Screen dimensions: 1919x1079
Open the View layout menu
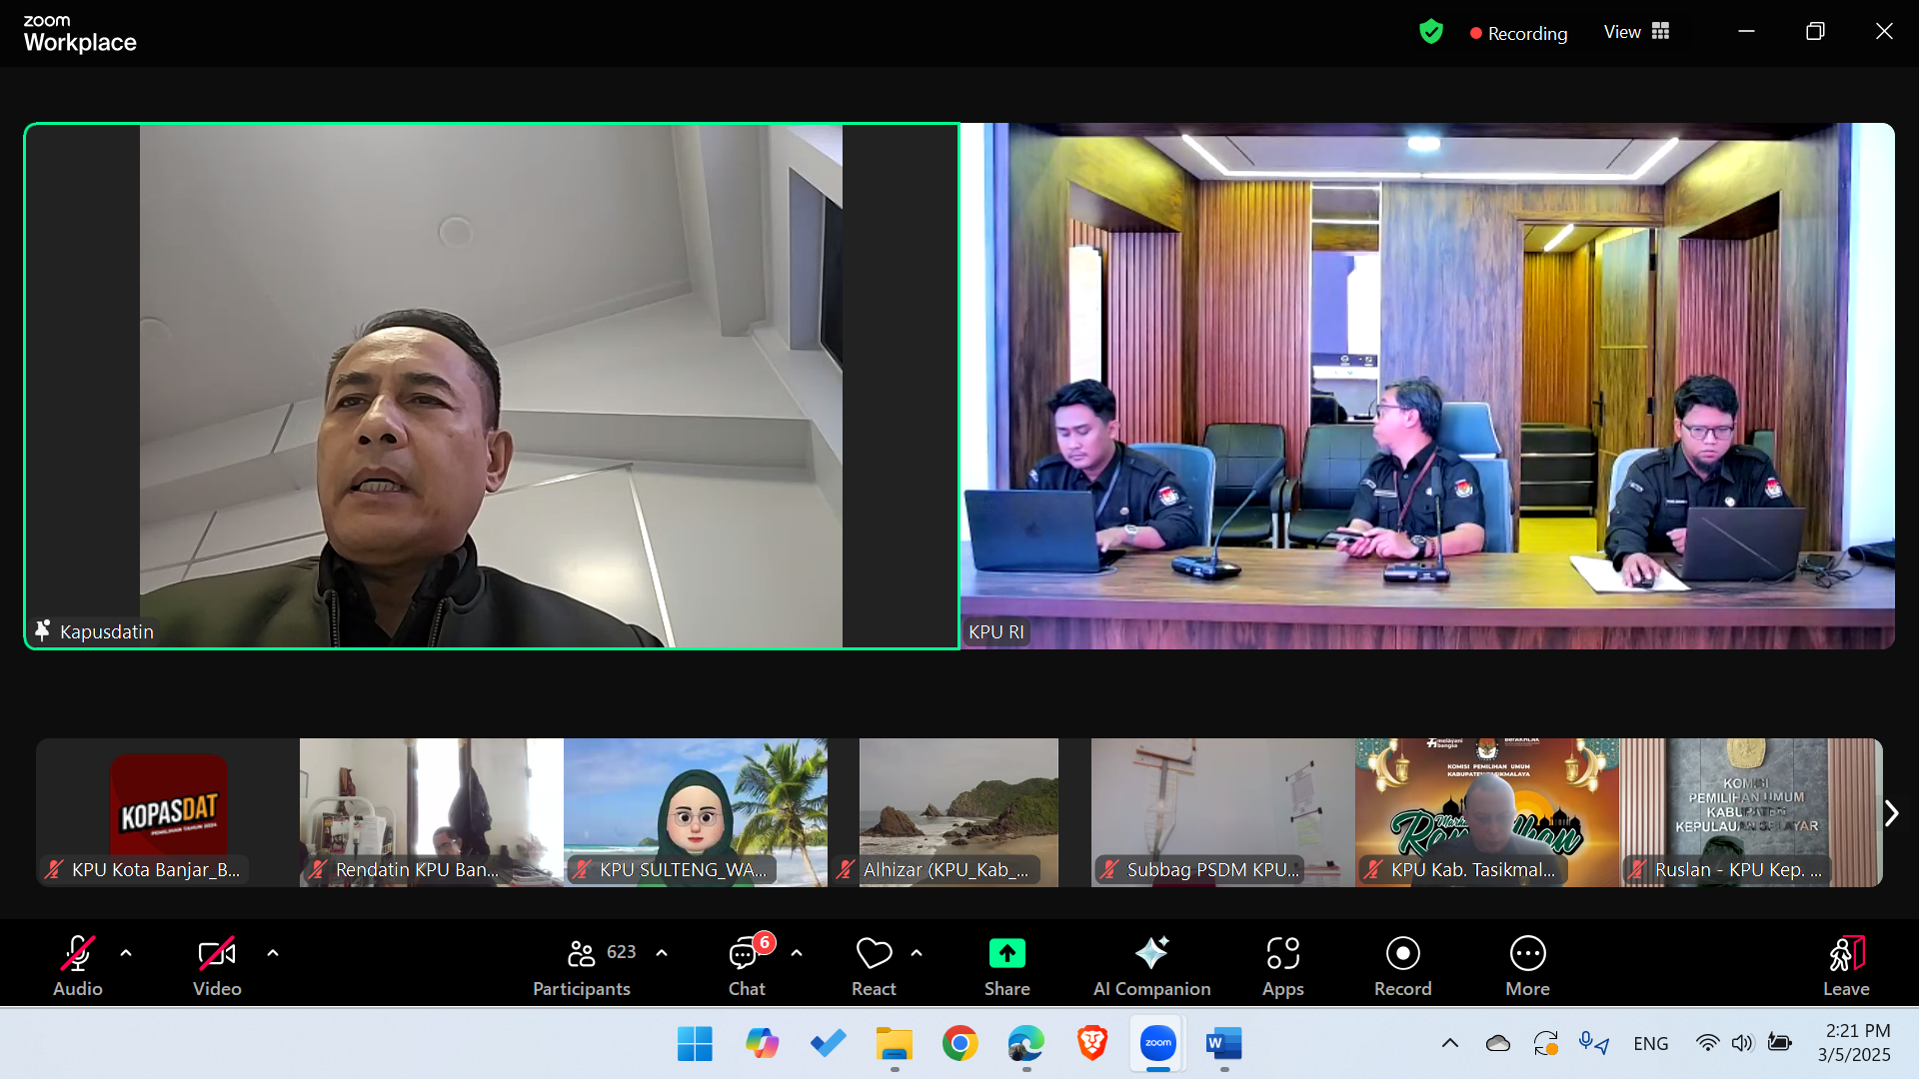coord(1636,32)
